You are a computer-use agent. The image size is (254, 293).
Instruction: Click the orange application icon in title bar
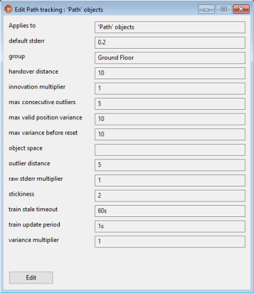click(8, 9)
